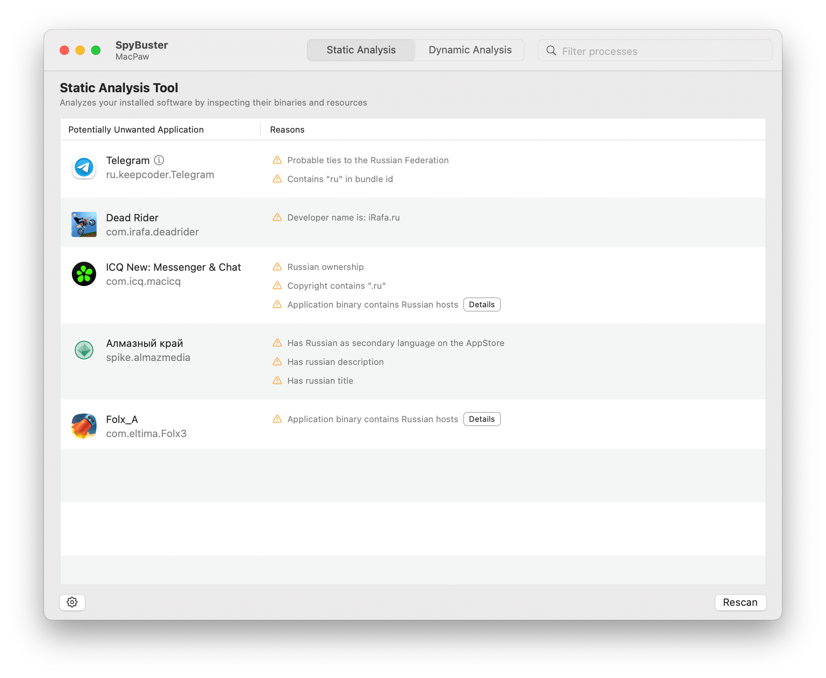The width and height of the screenshot is (826, 678).
Task: Click the Dead Rider app icon
Action: pyautogui.click(x=84, y=224)
